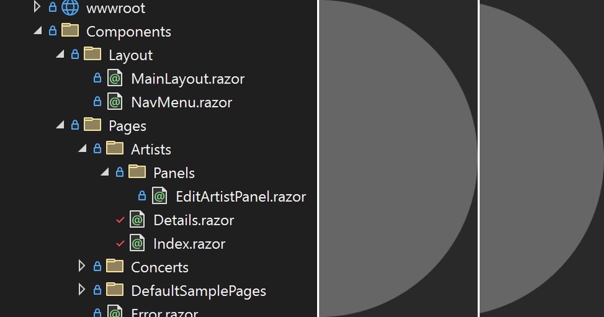Click the folder icon for the Concerts folder
Image resolution: width=604 pixels, height=317 pixels.
[115, 267]
